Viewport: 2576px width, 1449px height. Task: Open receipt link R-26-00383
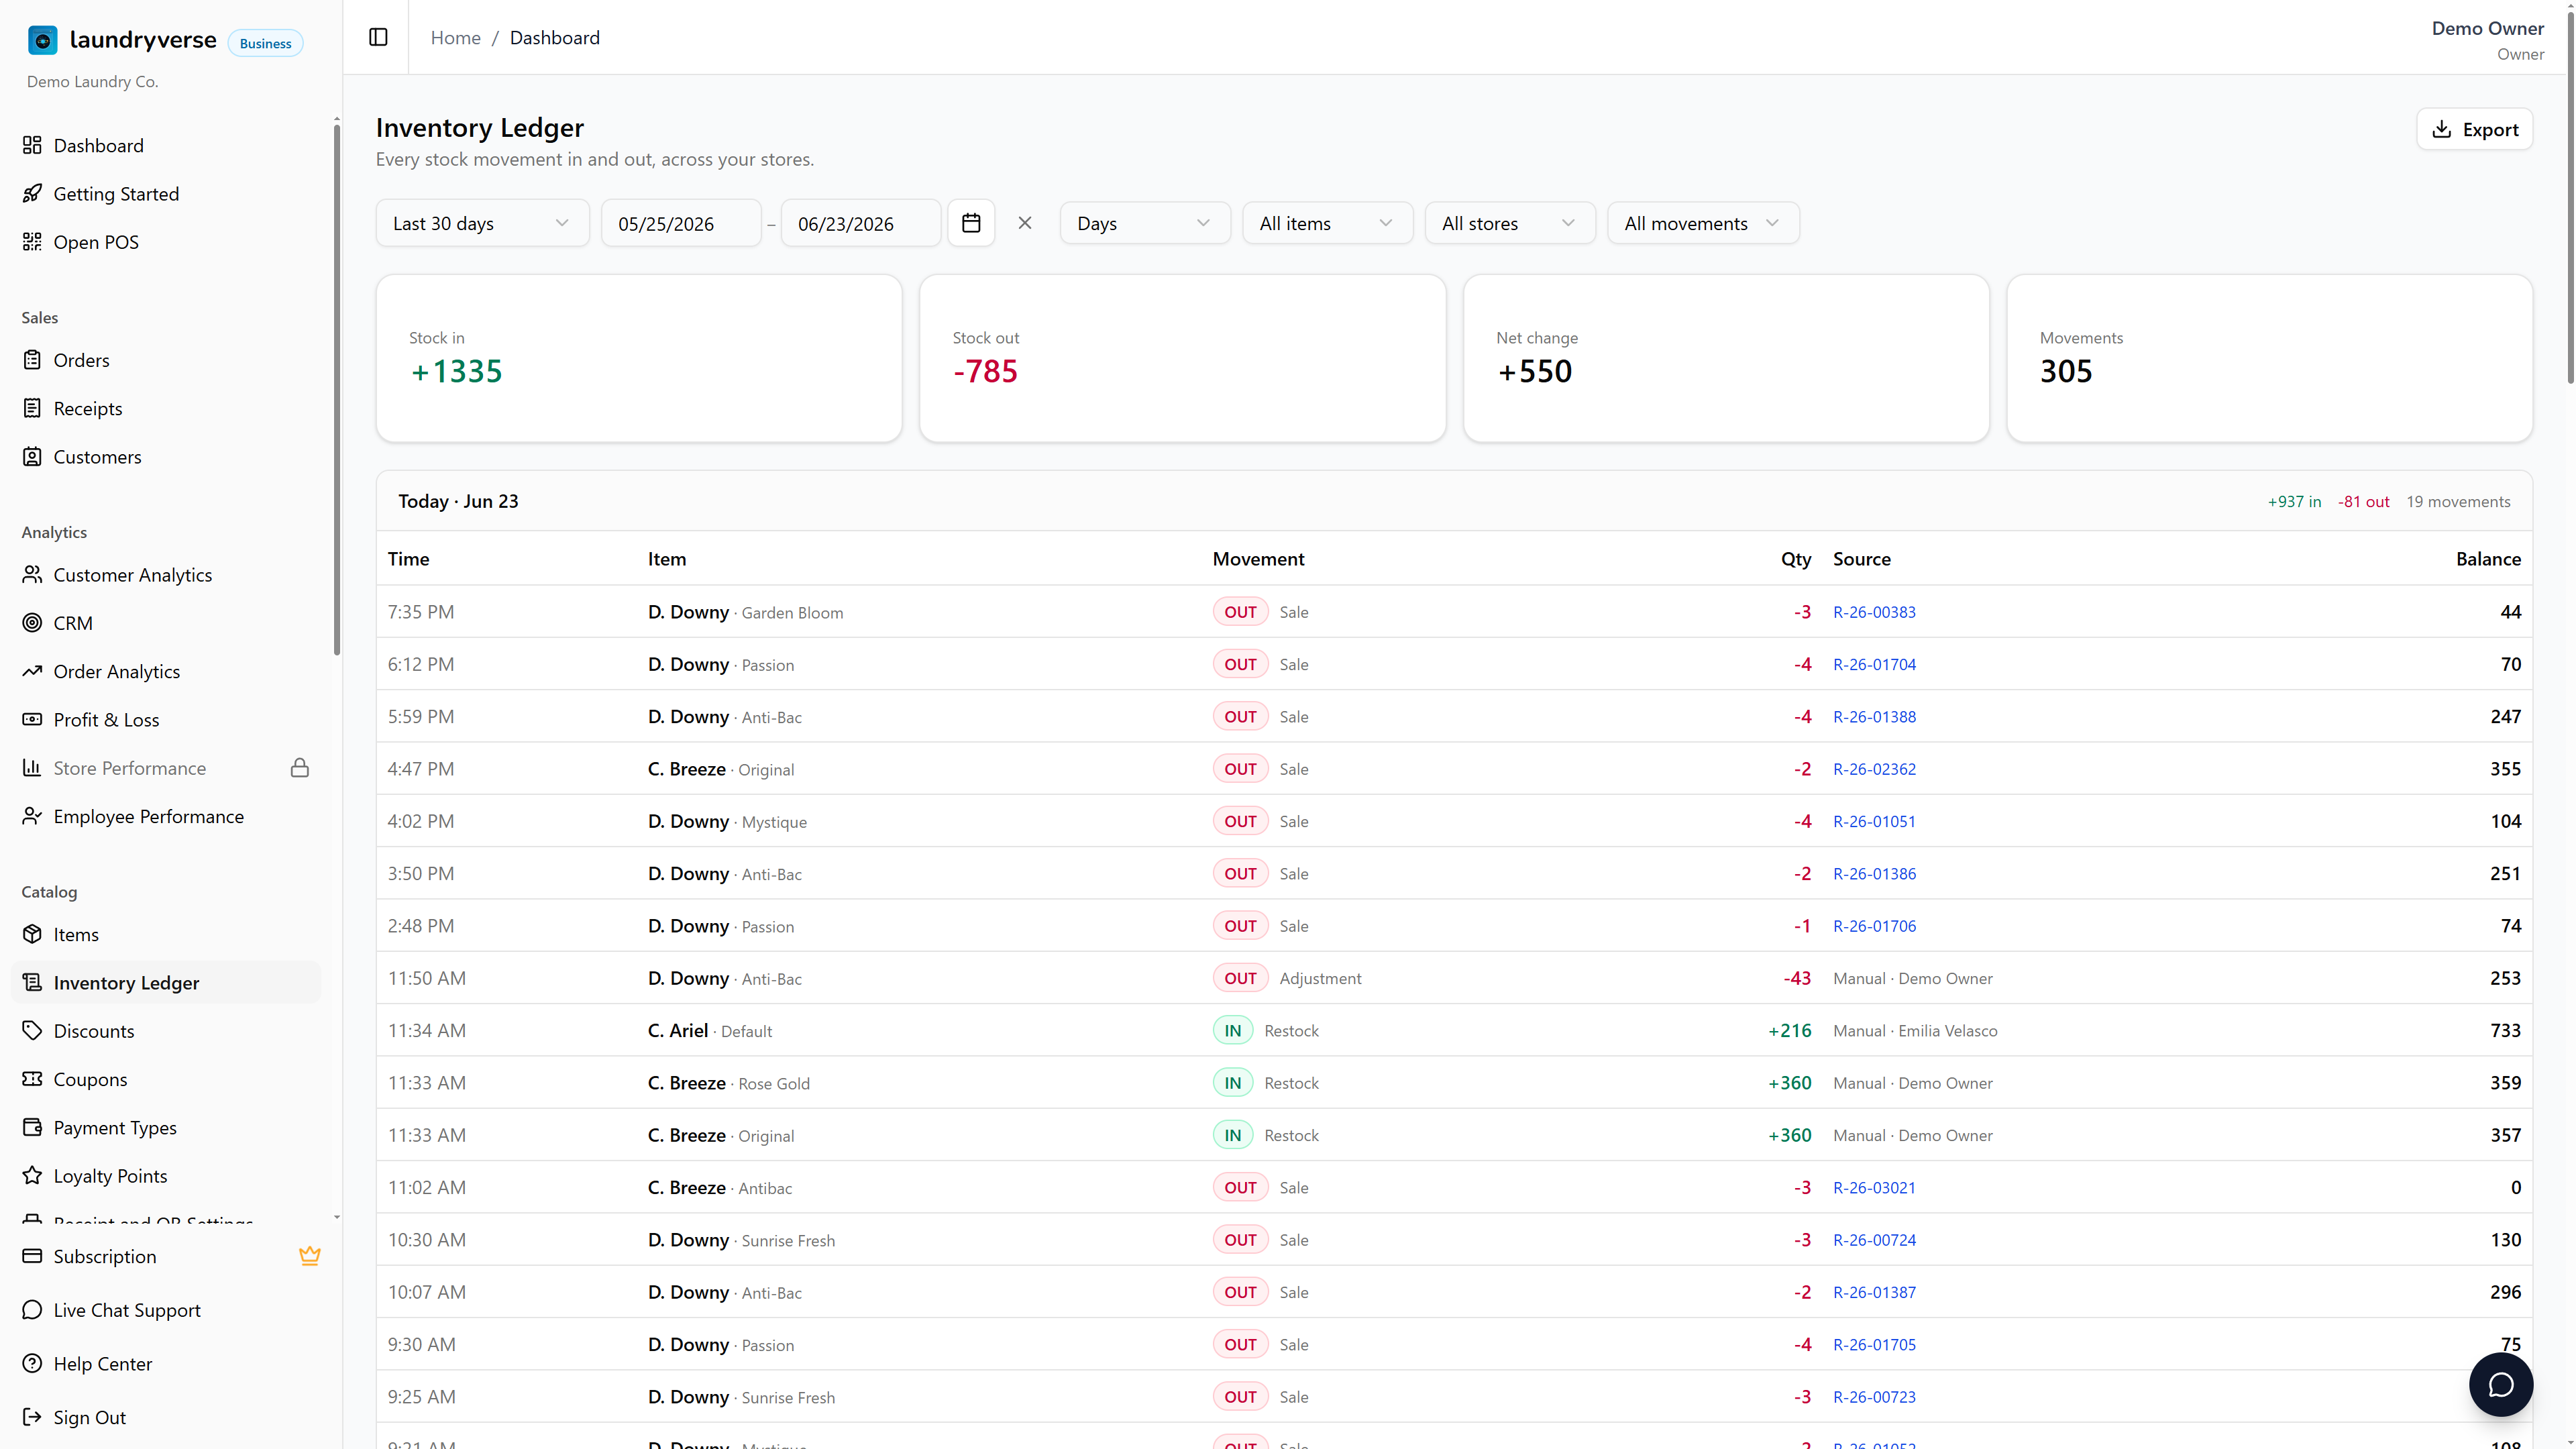click(x=1874, y=612)
